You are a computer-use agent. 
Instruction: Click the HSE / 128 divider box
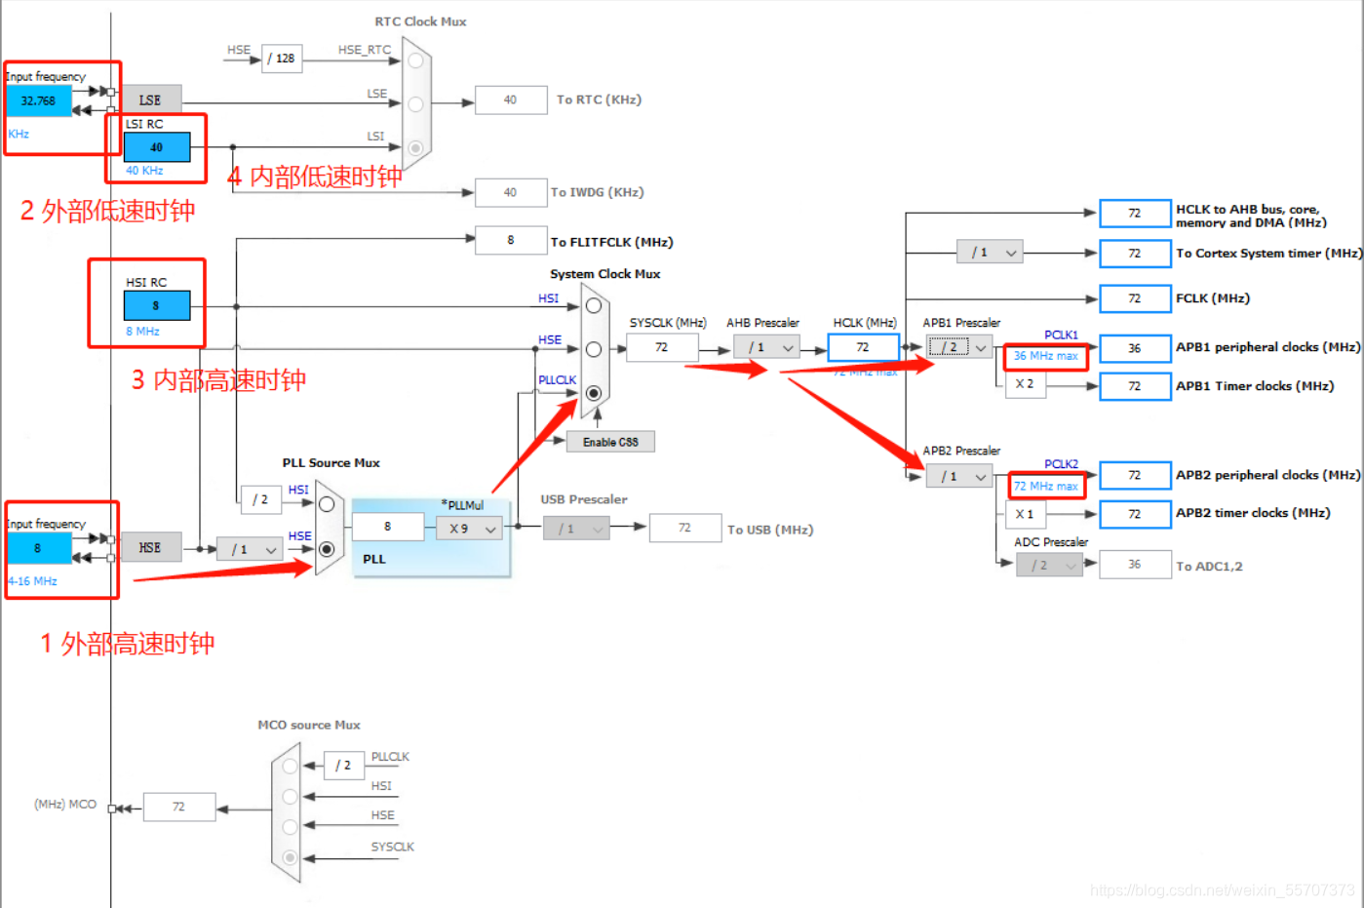[x=282, y=59]
